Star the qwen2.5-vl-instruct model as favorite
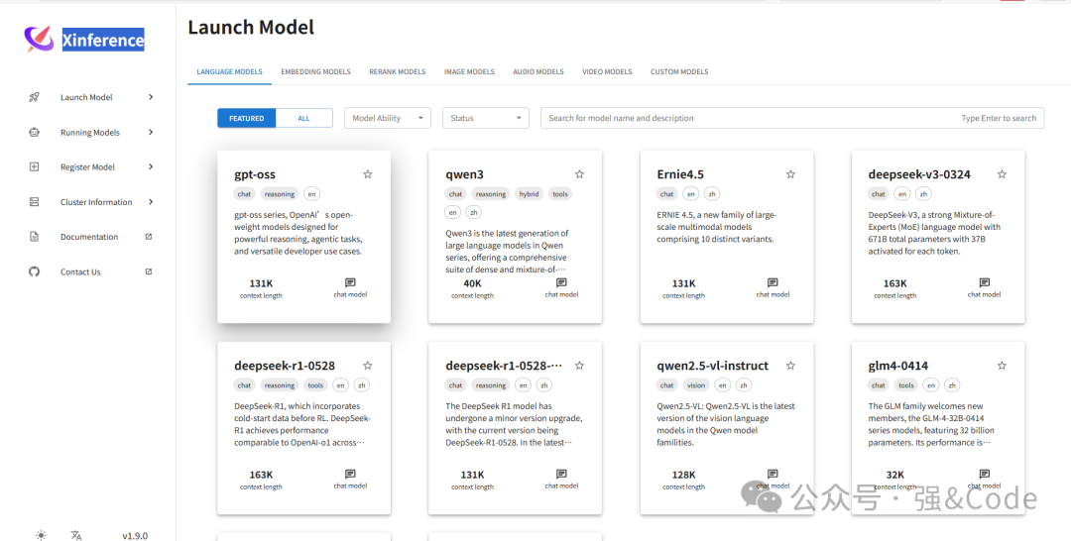This screenshot has height=541, width=1071. pyautogui.click(x=790, y=365)
